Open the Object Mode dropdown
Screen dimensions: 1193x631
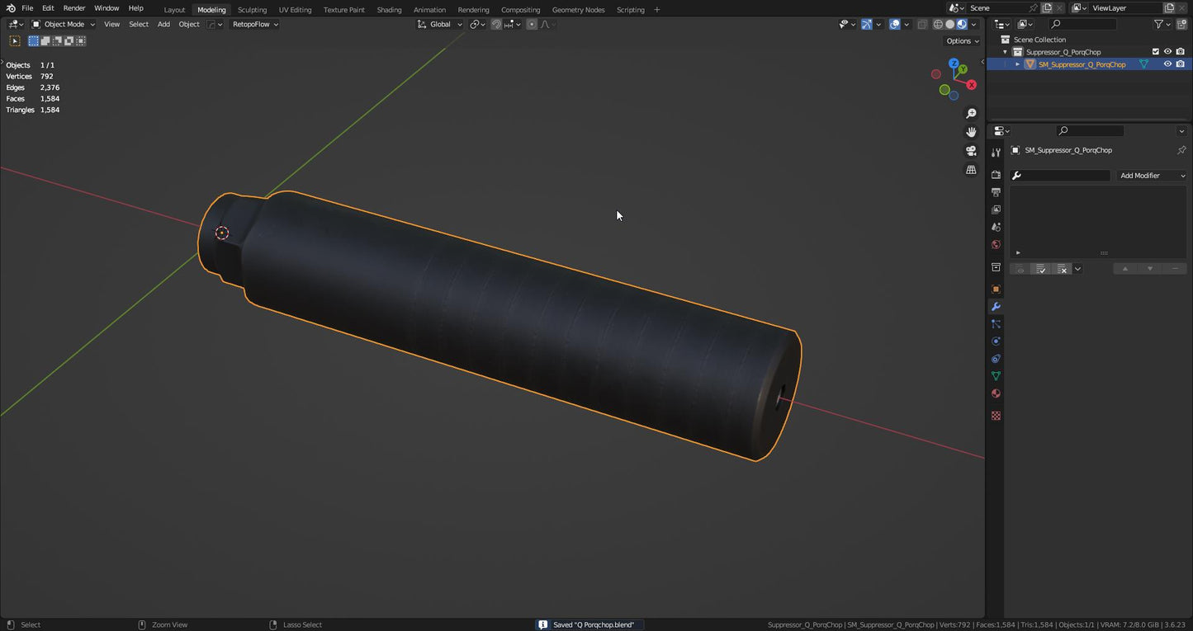[x=64, y=25]
